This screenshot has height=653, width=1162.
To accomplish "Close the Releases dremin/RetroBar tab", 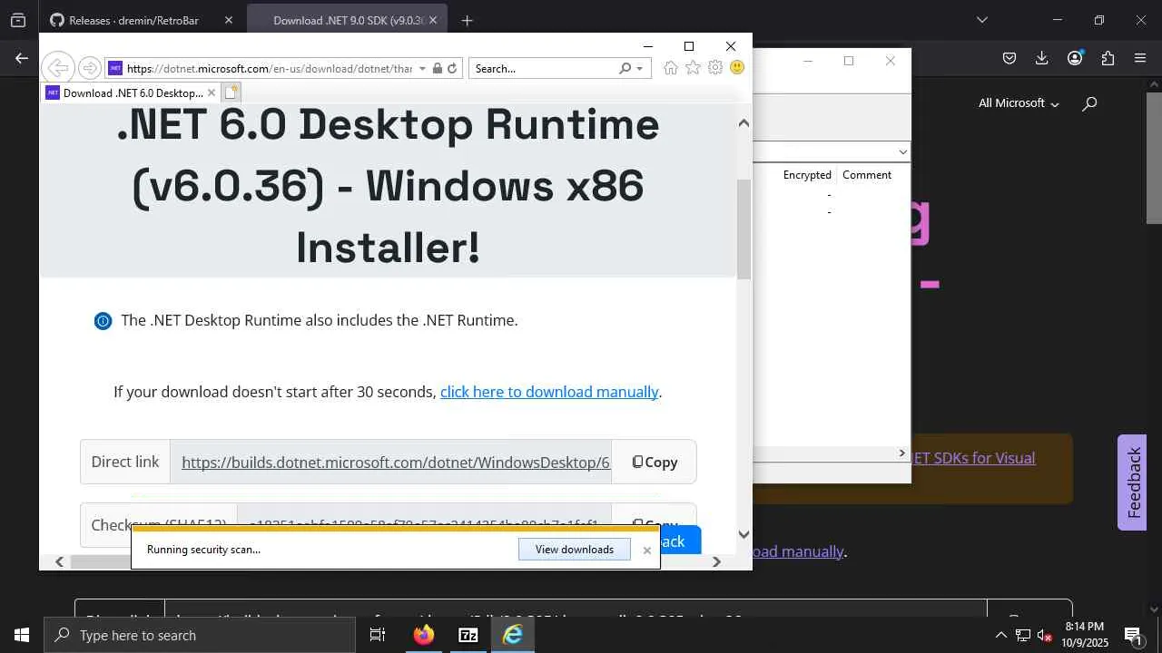I will (228, 20).
